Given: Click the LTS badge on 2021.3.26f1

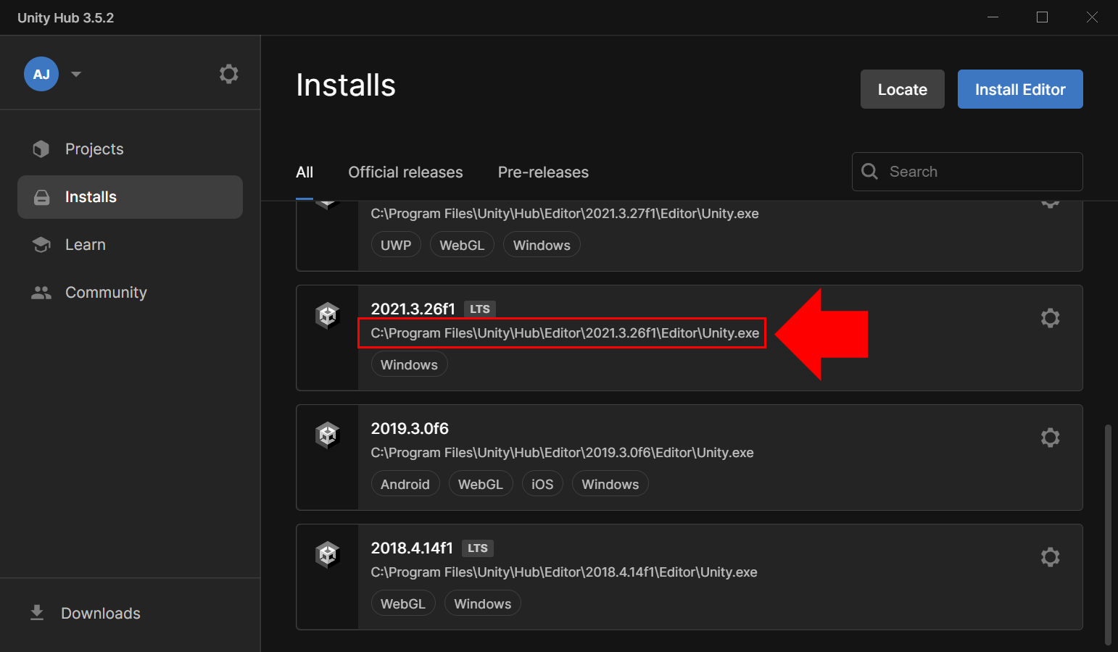Looking at the screenshot, I should pyautogui.click(x=480, y=309).
